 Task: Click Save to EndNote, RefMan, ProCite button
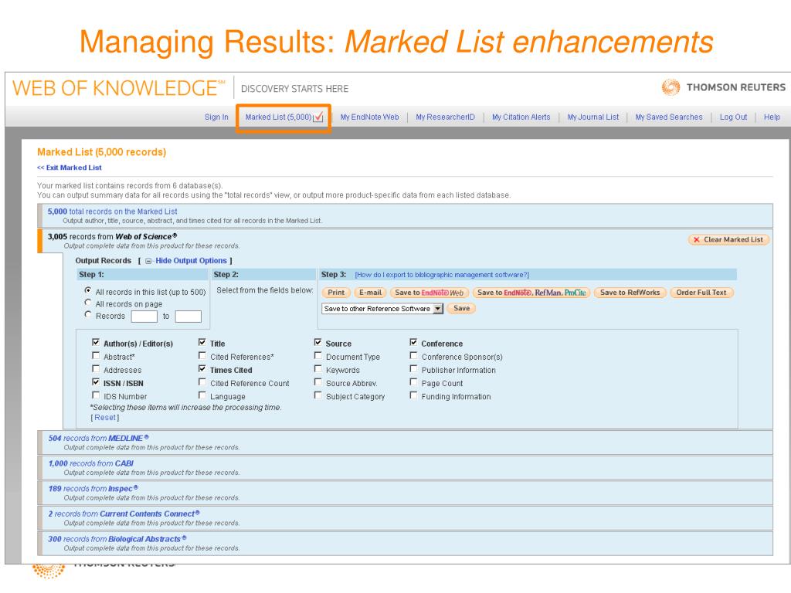(x=531, y=293)
